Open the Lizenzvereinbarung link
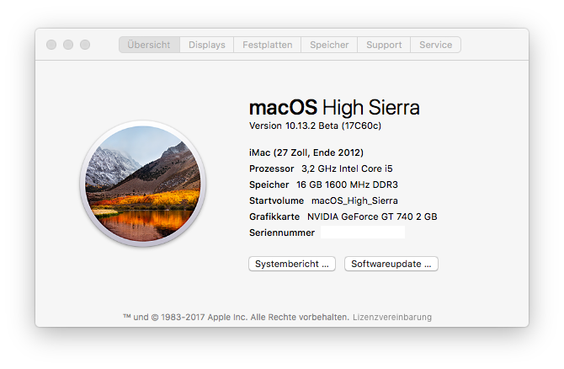 point(392,318)
